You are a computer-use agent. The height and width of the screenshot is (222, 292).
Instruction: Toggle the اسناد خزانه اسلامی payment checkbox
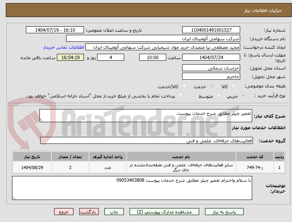pyautogui.click(x=180, y=95)
